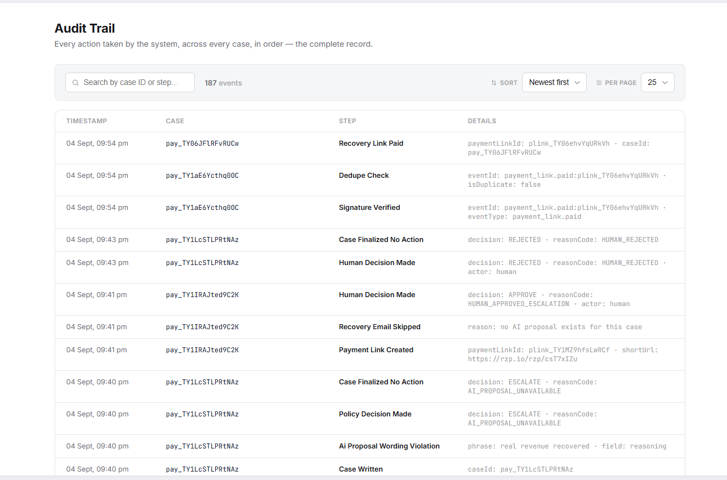Viewport: 727px width, 480px height.
Task: Click the details with eventType: payment_link.paid
Action: point(567,212)
